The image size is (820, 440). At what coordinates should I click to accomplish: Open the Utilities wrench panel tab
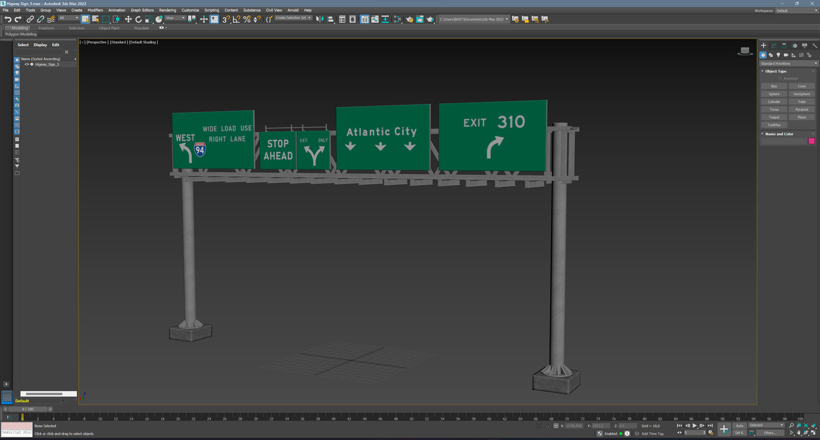coord(814,46)
